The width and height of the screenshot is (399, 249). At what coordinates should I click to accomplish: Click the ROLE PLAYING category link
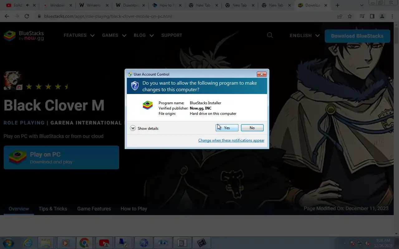click(24, 123)
